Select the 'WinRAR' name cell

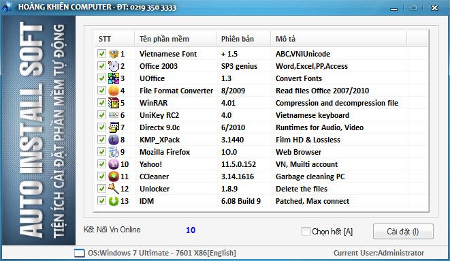point(154,103)
